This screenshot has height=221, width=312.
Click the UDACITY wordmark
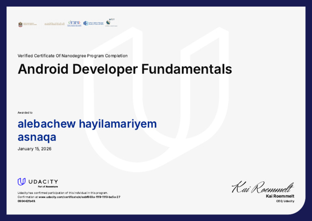(x=43, y=182)
